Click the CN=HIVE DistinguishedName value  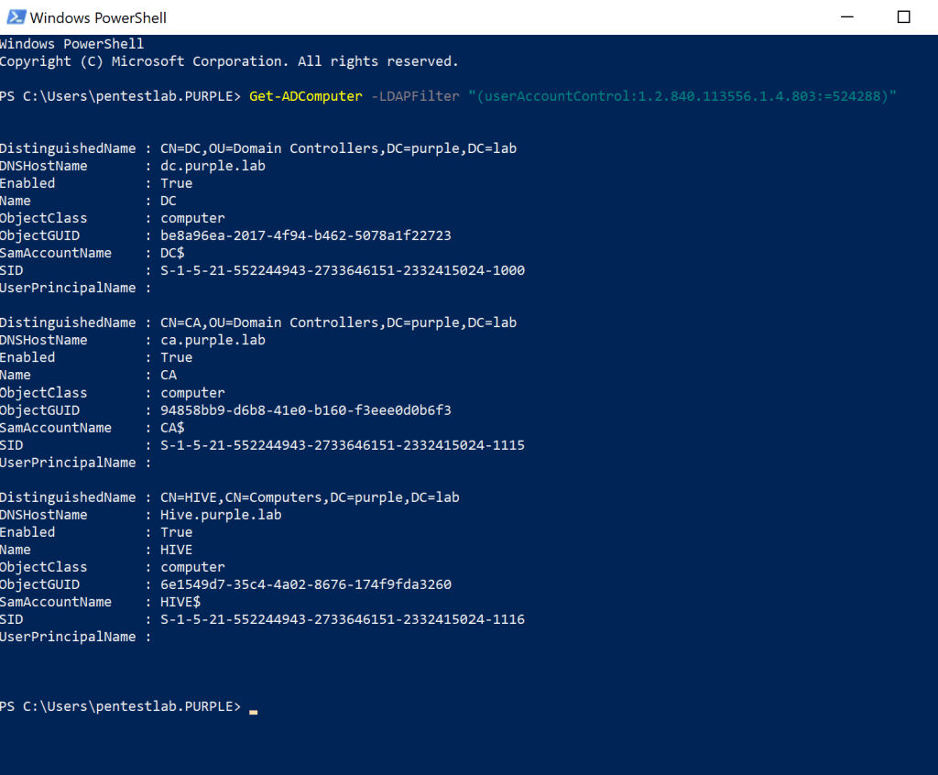pyautogui.click(x=310, y=497)
